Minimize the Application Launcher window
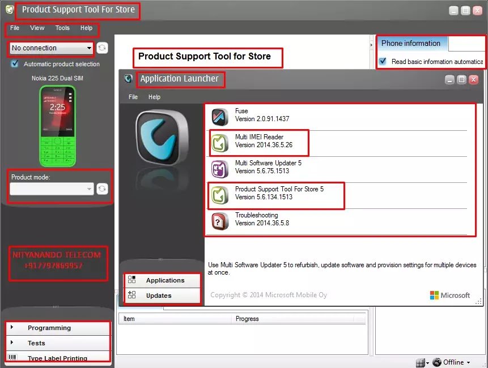This screenshot has height=368, width=488. tap(449, 80)
